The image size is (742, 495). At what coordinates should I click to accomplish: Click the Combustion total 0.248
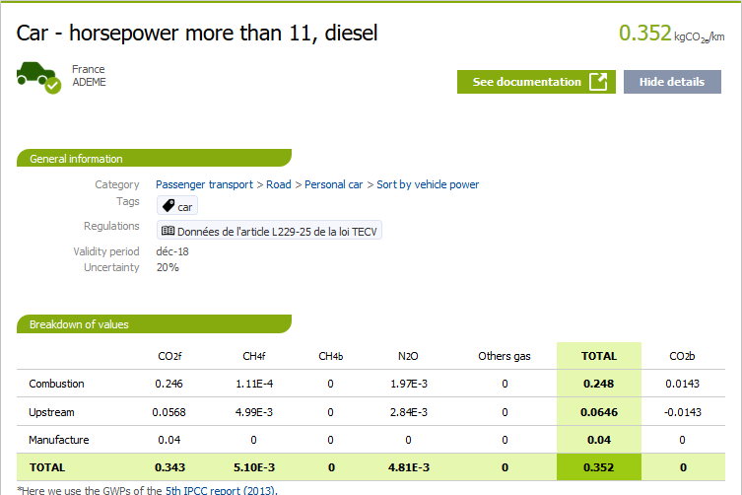pyautogui.click(x=598, y=384)
